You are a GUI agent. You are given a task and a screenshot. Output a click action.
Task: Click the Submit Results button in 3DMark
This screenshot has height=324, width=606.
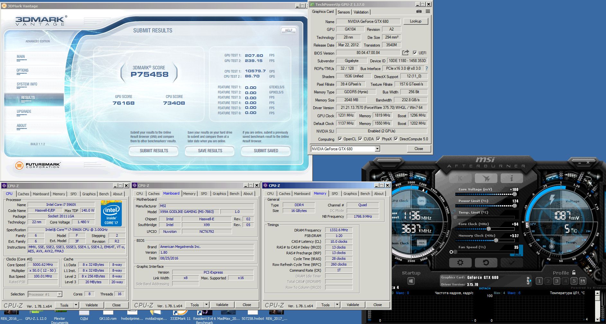pyautogui.click(x=154, y=151)
